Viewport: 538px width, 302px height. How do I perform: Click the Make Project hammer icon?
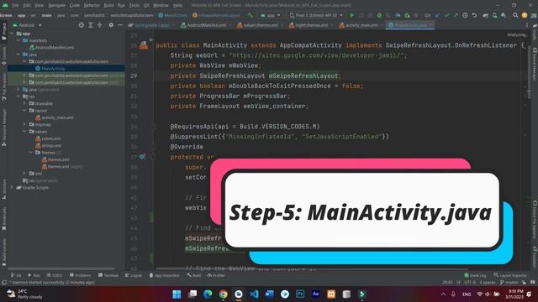(x=251, y=15)
